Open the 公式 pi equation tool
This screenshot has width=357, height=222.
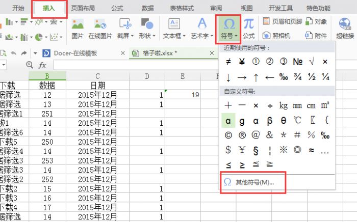click(248, 29)
